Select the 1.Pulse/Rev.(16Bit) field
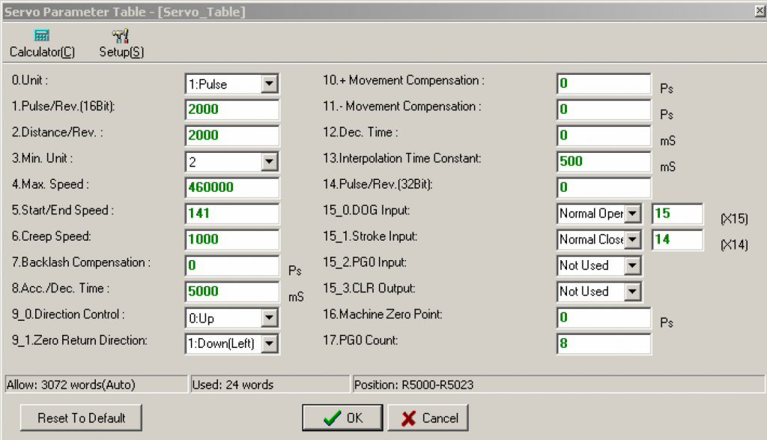 232,109
